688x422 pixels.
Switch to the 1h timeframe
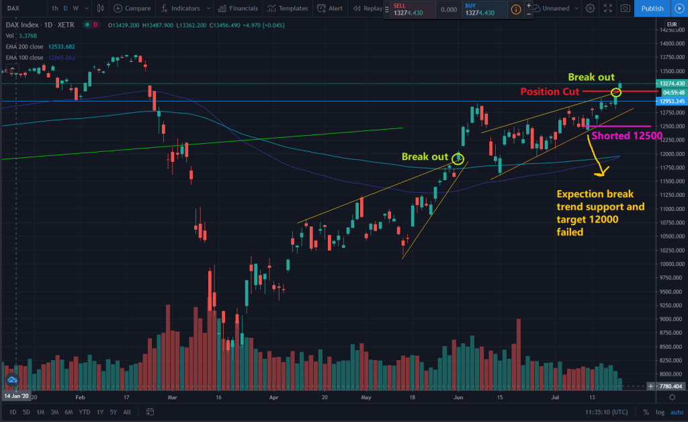click(x=54, y=9)
